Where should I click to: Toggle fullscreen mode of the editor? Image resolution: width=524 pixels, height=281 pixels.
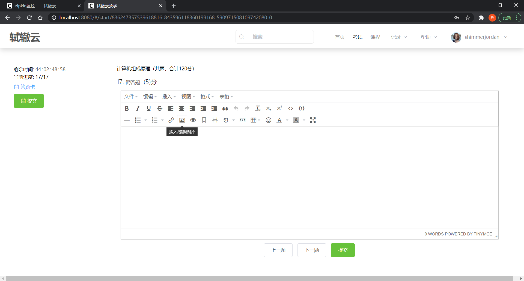(x=313, y=120)
